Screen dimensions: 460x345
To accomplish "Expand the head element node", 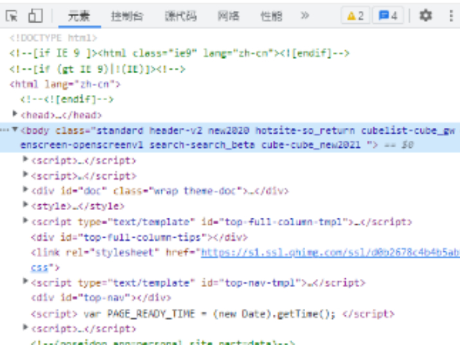I will click(x=15, y=114).
